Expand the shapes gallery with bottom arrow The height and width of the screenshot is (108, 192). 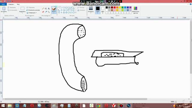click(76, 12)
